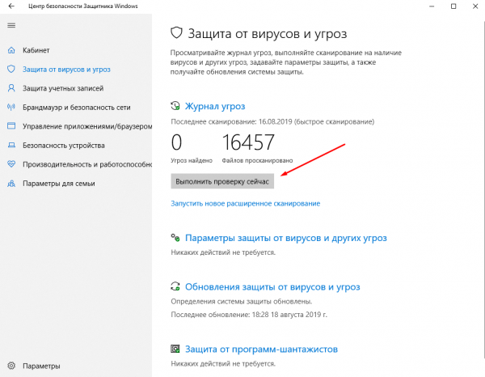Click the Последнее обновление timestamp text
Viewport: 485px width, 377px height.
coord(249,315)
